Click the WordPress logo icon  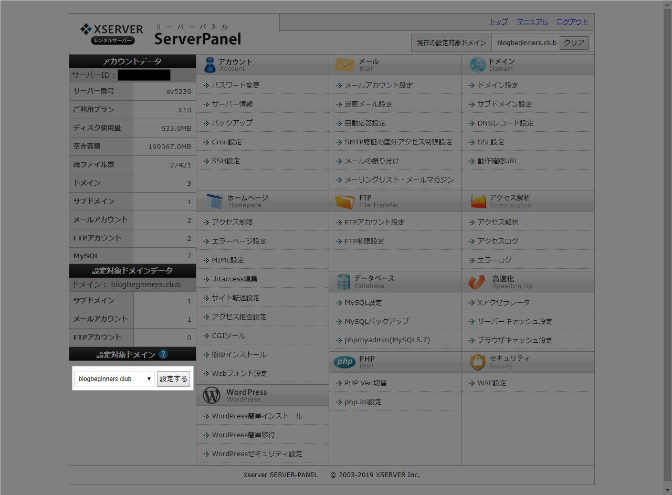coord(212,395)
